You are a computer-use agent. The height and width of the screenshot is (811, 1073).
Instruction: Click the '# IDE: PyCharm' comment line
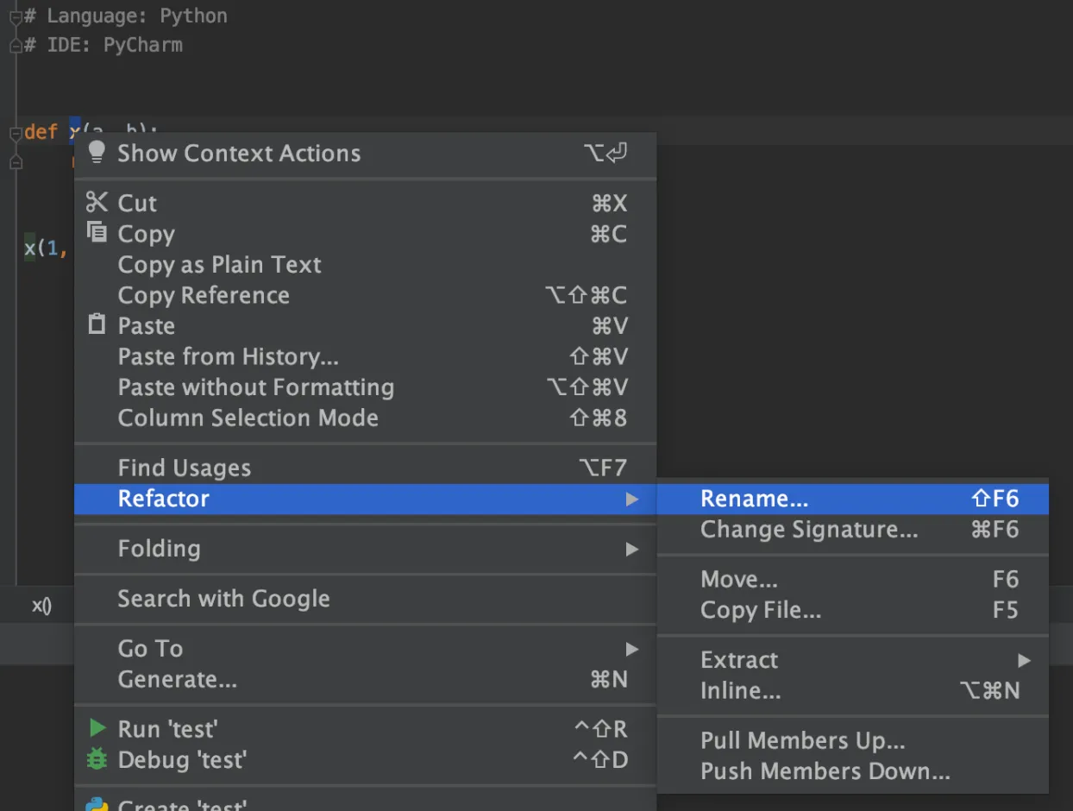[x=104, y=45]
